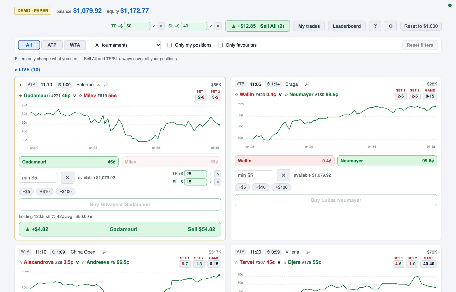Toggle favourite star for Djere
The height and width of the screenshot is (292, 456).
(285, 262)
